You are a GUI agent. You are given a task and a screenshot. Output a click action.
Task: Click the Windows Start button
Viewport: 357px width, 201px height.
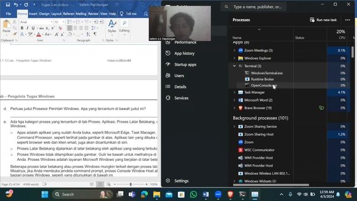pyautogui.click(x=45, y=194)
